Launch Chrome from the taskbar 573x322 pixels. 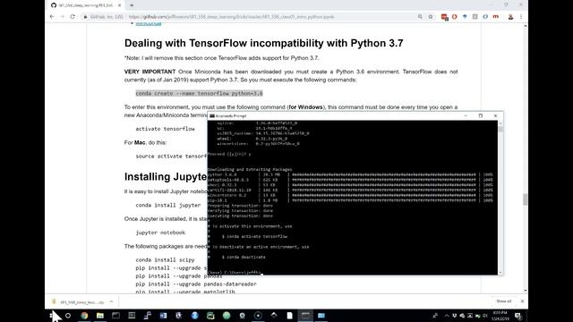(84, 316)
